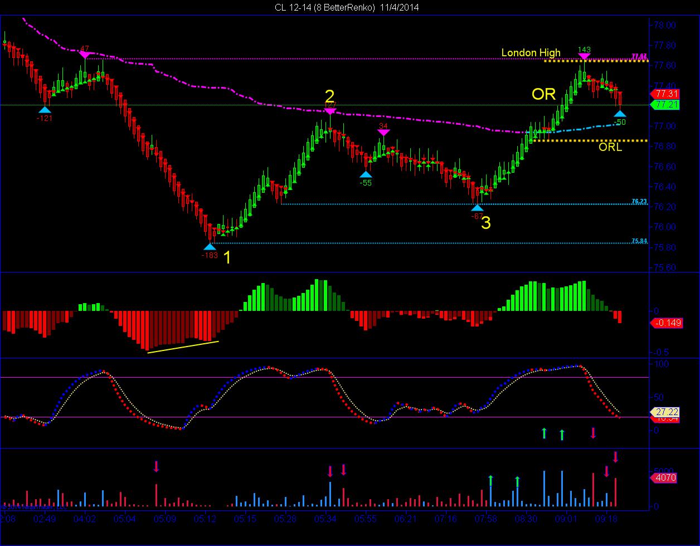Click the cyan swing-low triangle labeled -50
This screenshot has height=546, width=700.
point(620,114)
